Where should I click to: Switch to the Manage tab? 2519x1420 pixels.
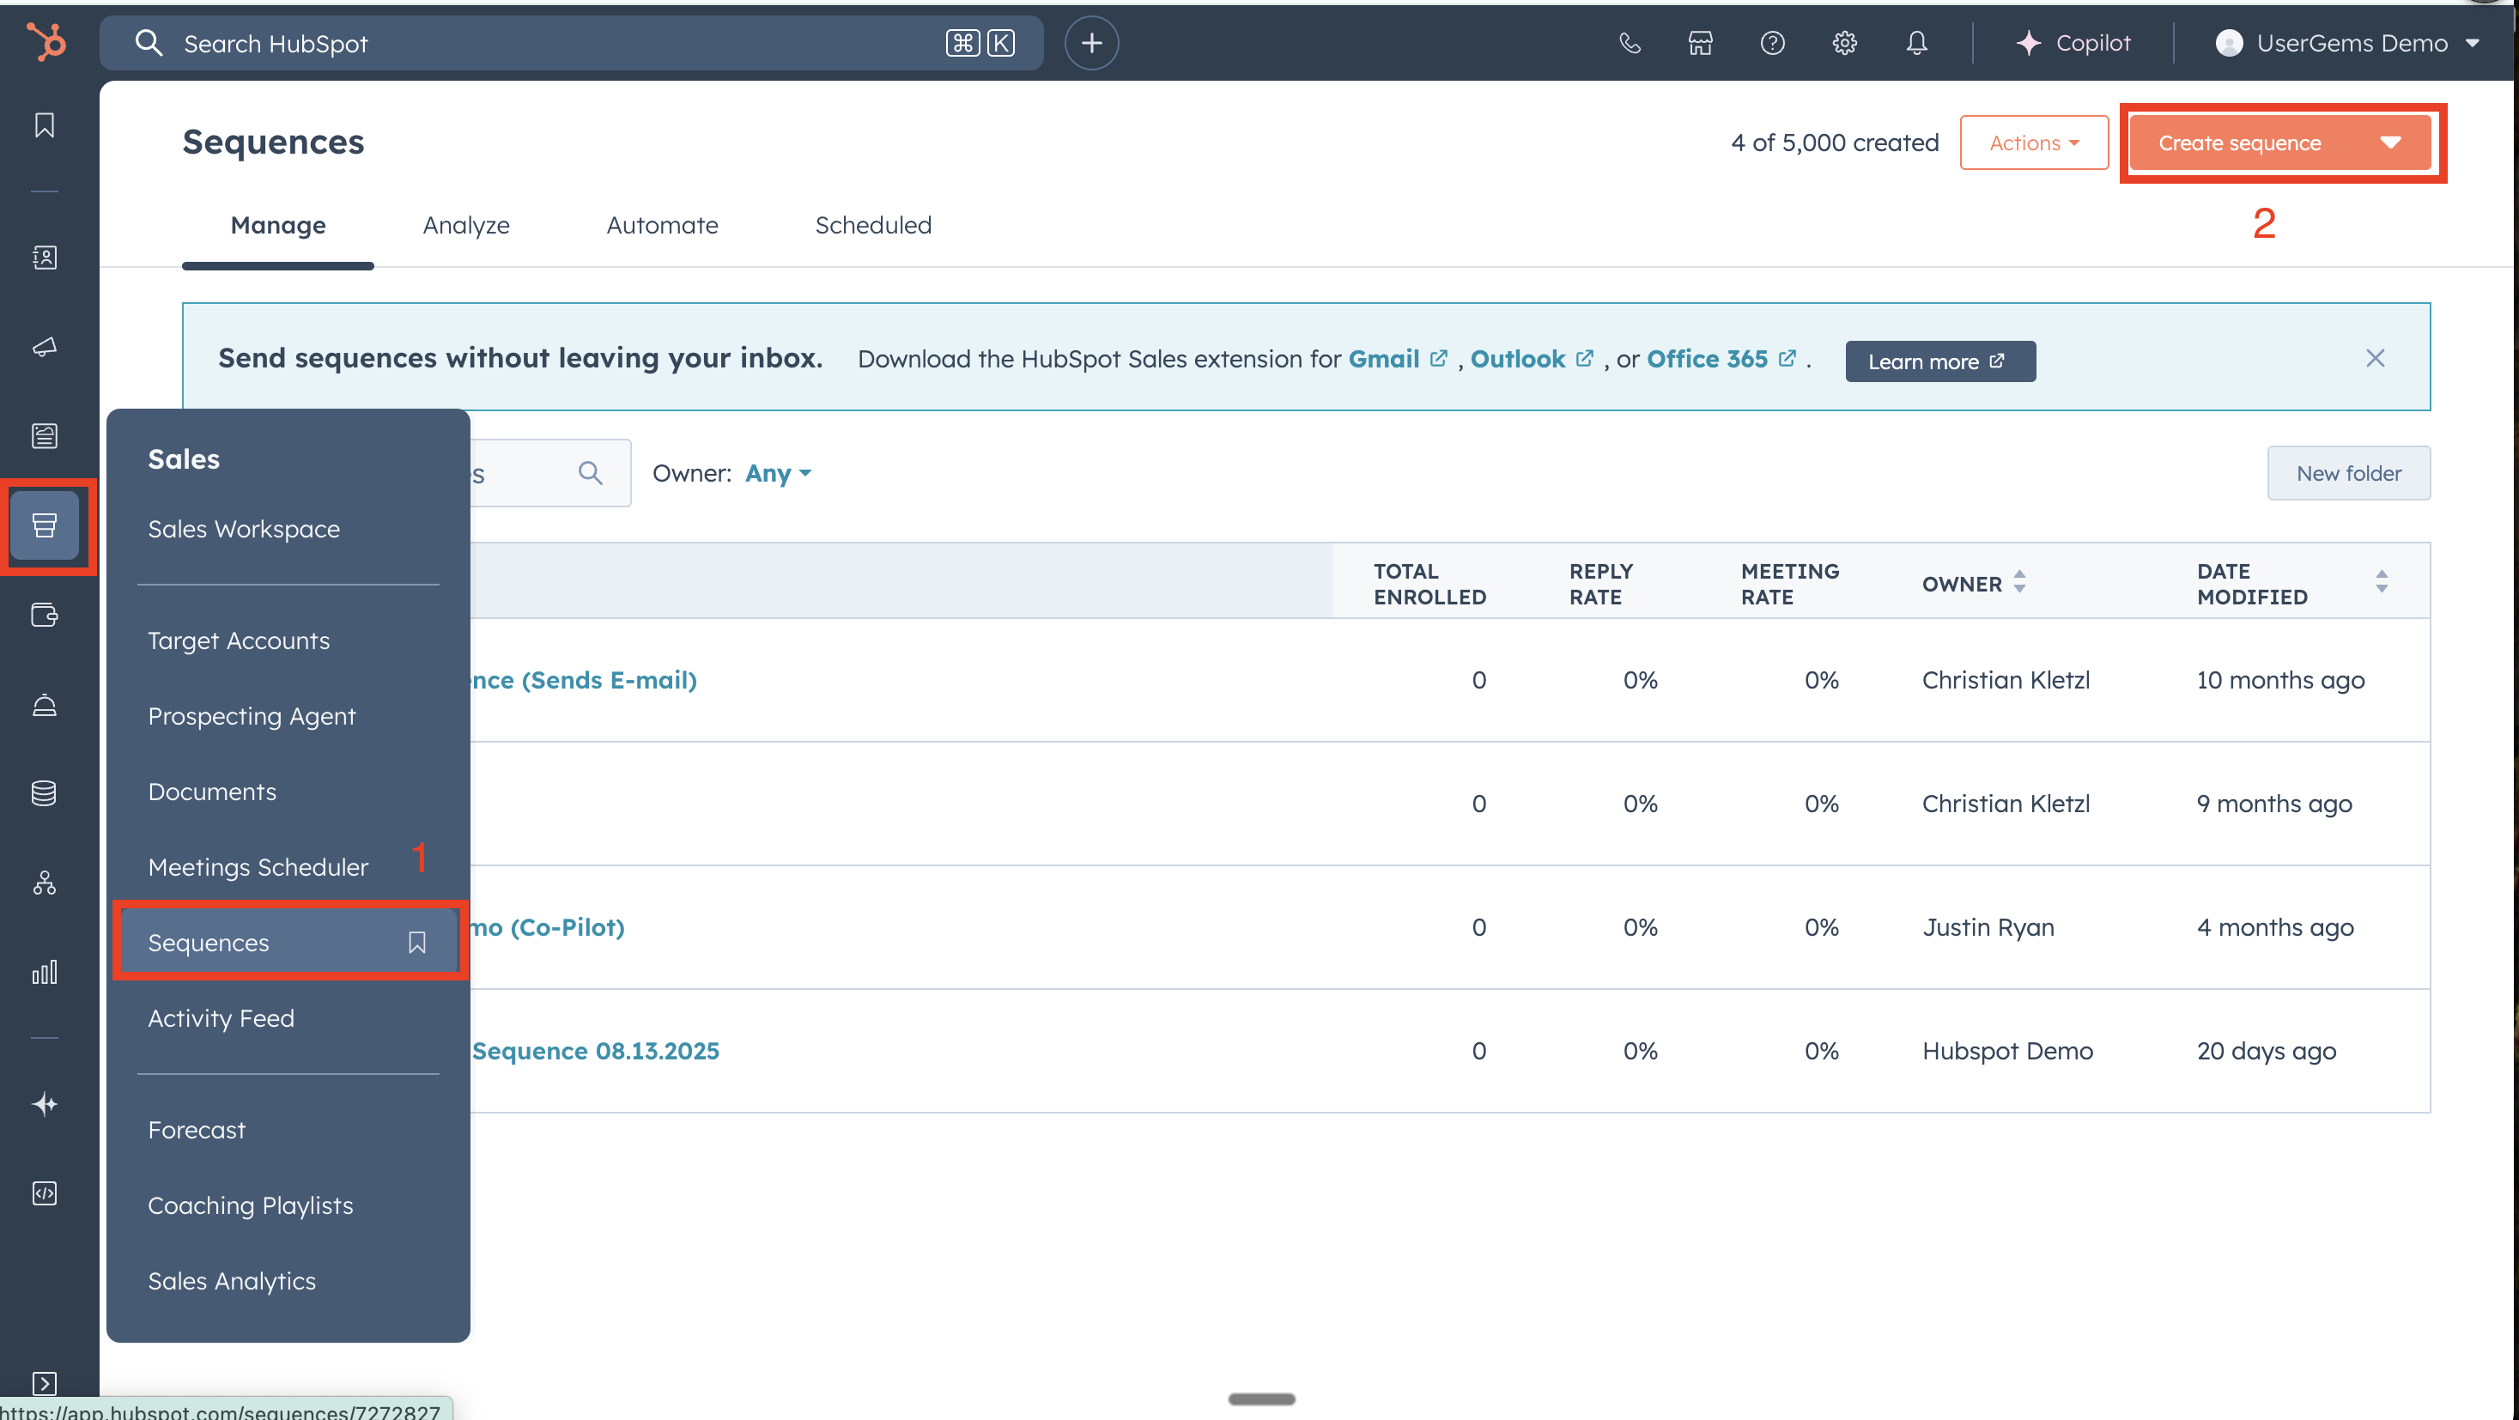coord(277,225)
